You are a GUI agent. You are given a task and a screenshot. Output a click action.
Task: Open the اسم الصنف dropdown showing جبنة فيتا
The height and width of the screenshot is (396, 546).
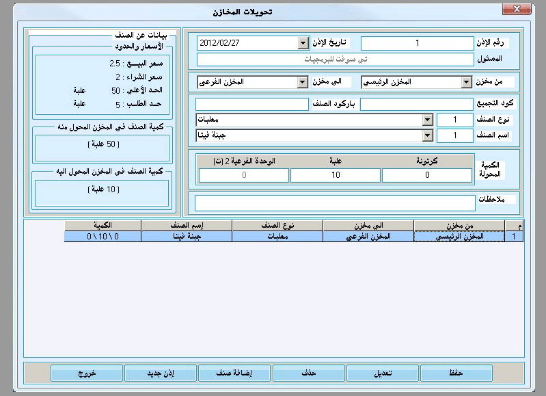[427, 135]
